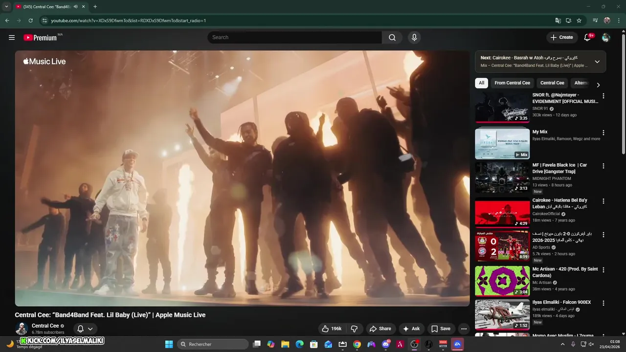The width and height of the screenshot is (626, 352).
Task: Play the AD Sports match highlight thumbnail
Action: (502, 246)
